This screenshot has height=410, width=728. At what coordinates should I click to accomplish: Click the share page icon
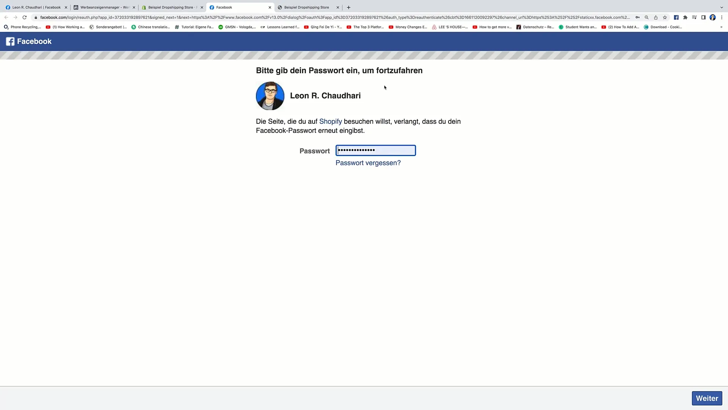click(656, 17)
